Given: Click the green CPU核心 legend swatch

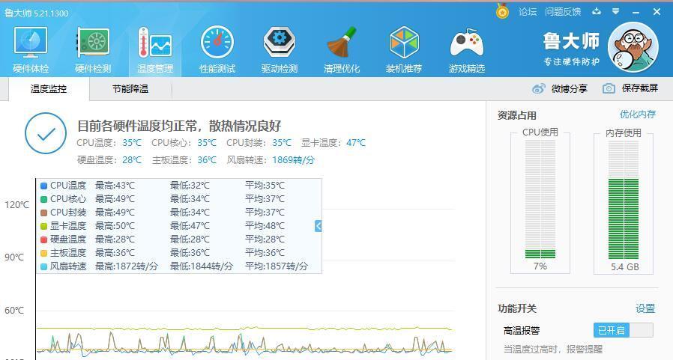Looking at the screenshot, I should [x=43, y=199].
